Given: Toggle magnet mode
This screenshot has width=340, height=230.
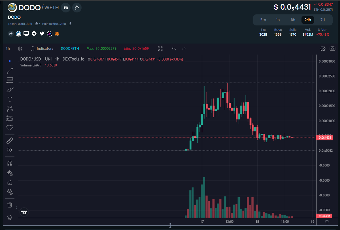Looking at the screenshot, I should coord(10,163).
